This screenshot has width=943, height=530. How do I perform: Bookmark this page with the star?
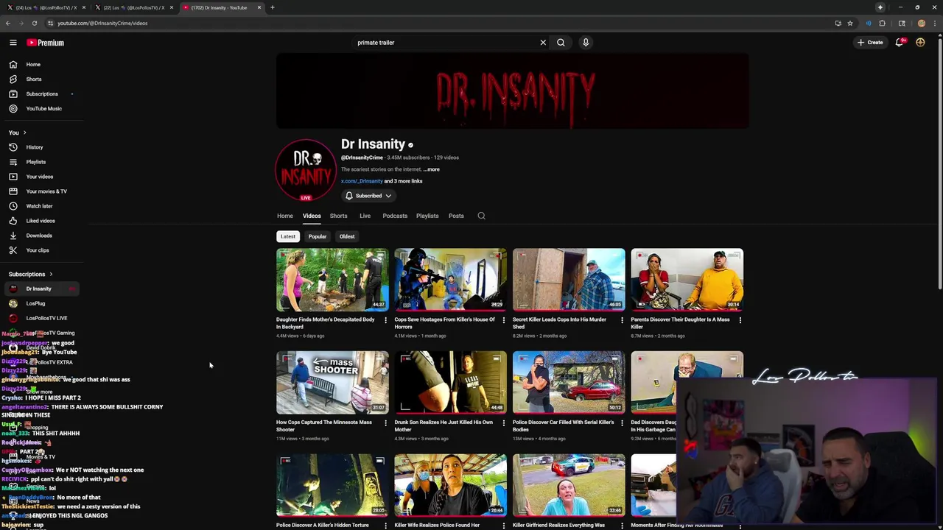coord(849,23)
